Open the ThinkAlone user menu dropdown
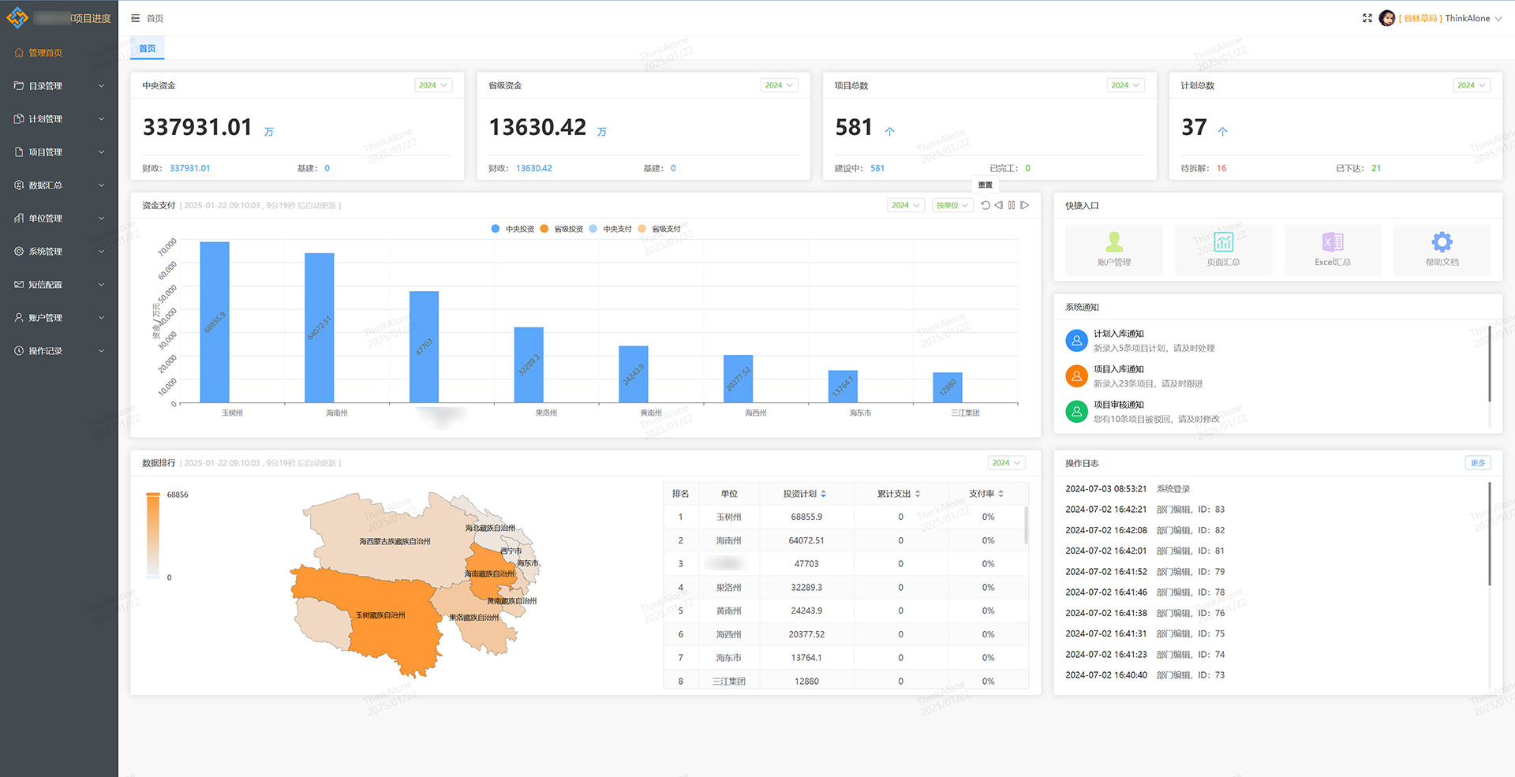The width and height of the screenshot is (1515, 777). (1472, 18)
